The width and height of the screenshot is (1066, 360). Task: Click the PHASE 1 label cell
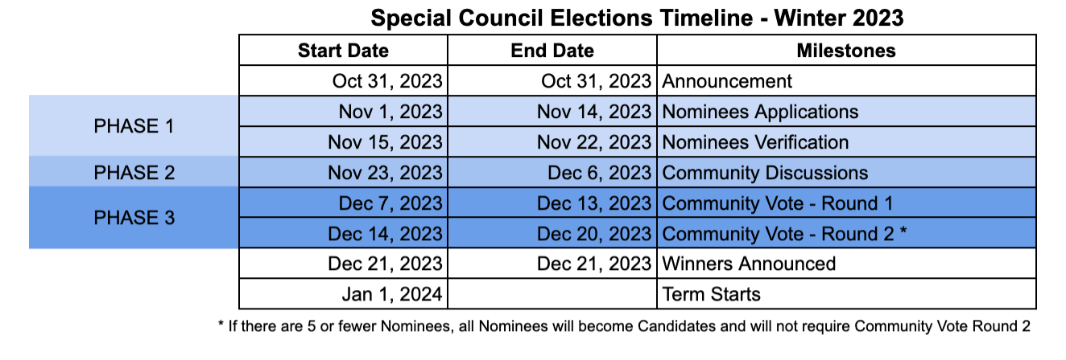(134, 126)
